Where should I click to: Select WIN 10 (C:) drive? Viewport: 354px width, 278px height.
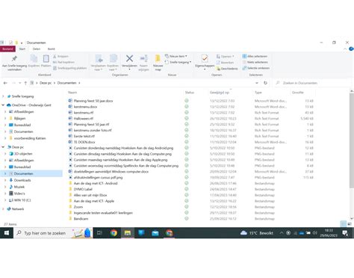click(x=22, y=200)
